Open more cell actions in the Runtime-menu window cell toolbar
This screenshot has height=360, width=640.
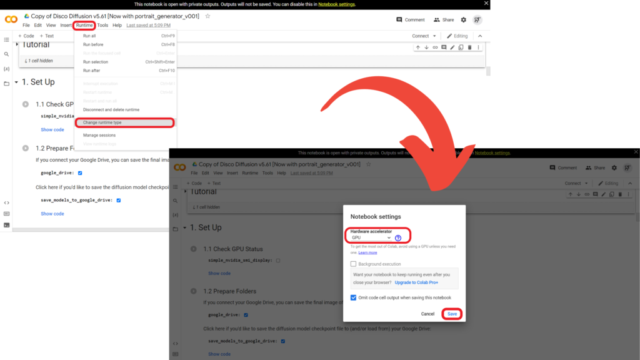click(478, 47)
